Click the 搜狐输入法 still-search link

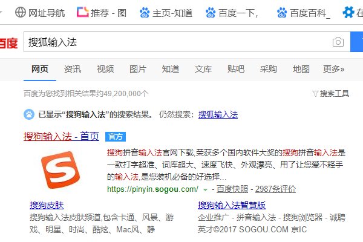click(218, 114)
